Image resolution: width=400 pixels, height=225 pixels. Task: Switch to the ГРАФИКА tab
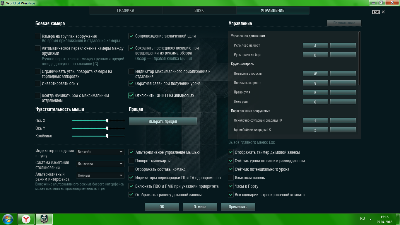tap(126, 11)
